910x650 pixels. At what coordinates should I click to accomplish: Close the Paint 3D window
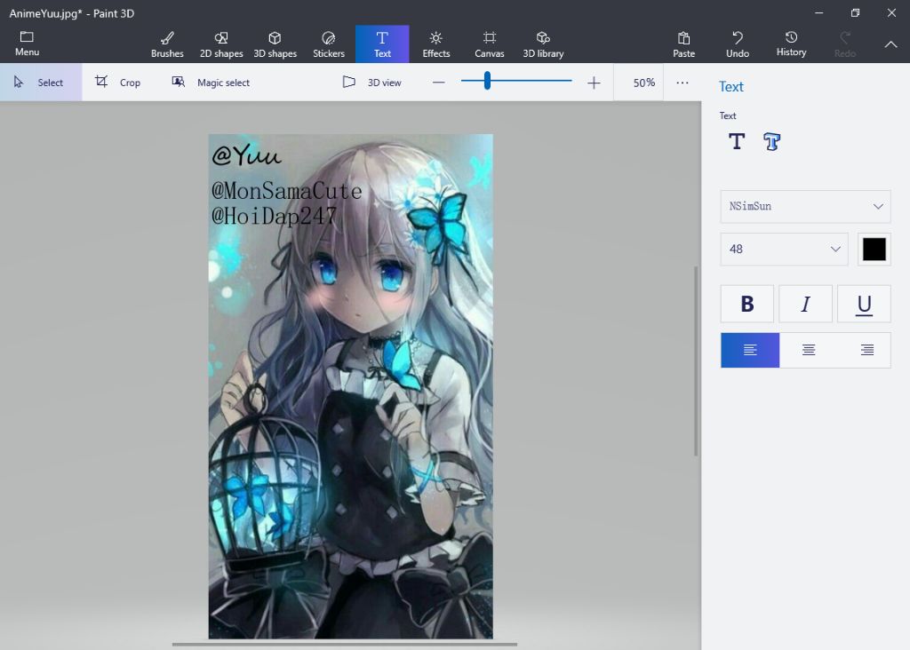coord(891,12)
